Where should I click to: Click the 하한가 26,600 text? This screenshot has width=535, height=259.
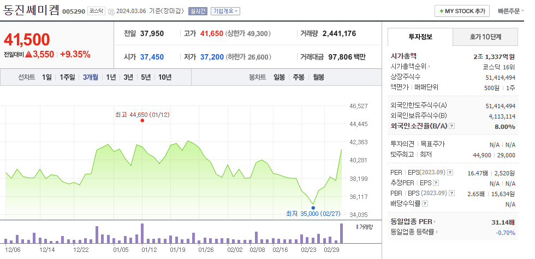(x=248, y=57)
